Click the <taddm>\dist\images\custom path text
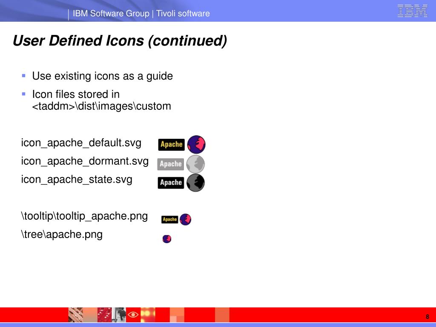 (x=101, y=106)
